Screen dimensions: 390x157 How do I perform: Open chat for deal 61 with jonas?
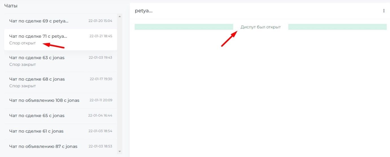[x=61, y=131]
